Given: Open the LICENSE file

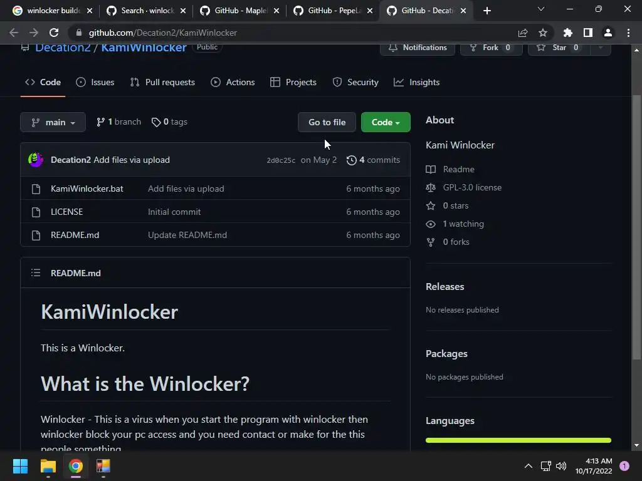Looking at the screenshot, I should point(66,212).
